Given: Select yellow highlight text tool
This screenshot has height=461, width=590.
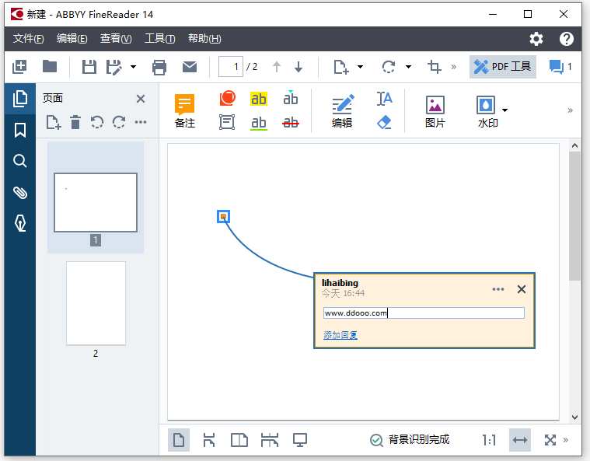Looking at the screenshot, I should pyautogui.click(x=259, y=99).
